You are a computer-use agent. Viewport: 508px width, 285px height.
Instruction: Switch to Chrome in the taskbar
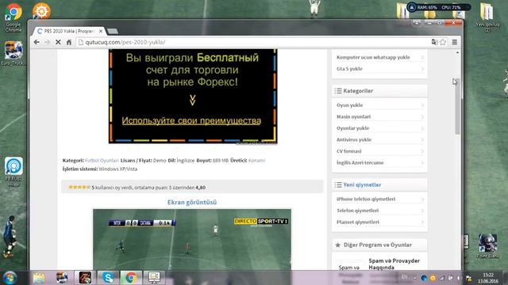tap(131, 278)
